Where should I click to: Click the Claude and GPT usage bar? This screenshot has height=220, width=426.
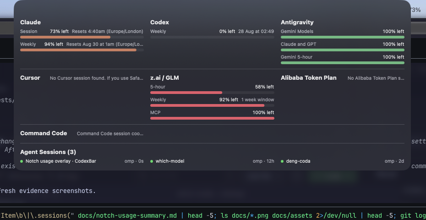(342, 50)
